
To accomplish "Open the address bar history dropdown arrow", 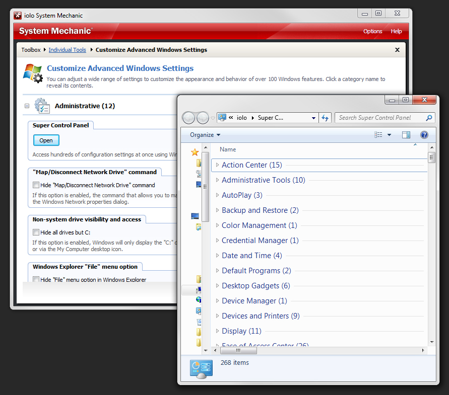I will [313, 118].
